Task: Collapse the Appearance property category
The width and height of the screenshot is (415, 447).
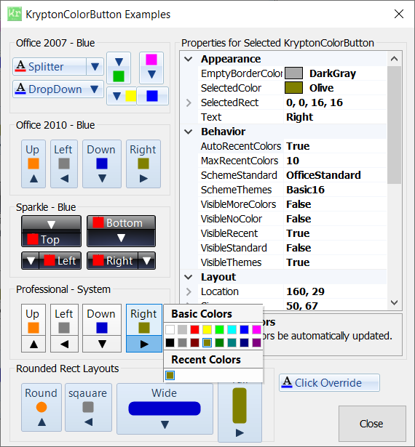Action: (189, 59)
